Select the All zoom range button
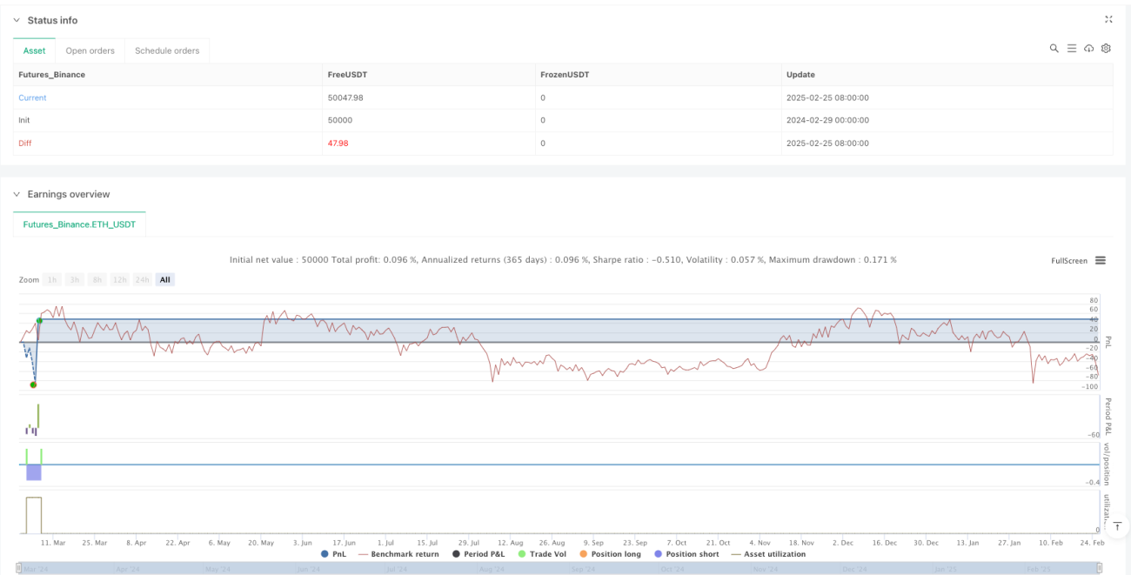The height and width of the screenshot is (575, 1131). pyautogui.click(x=165, y=279)
